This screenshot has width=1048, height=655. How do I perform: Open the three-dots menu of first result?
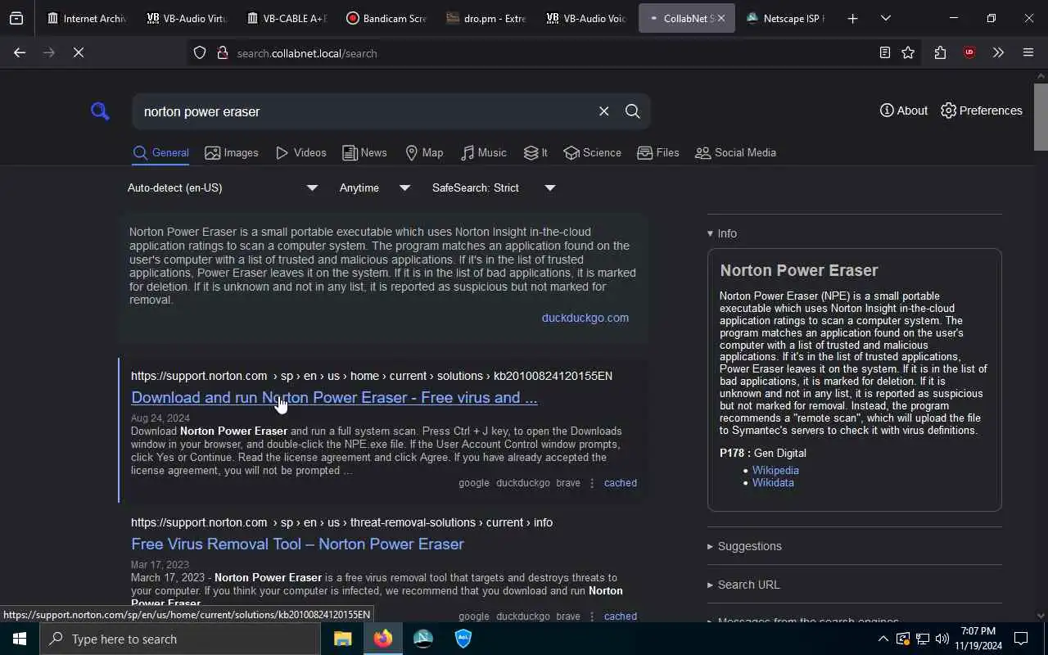pos(592,483)
